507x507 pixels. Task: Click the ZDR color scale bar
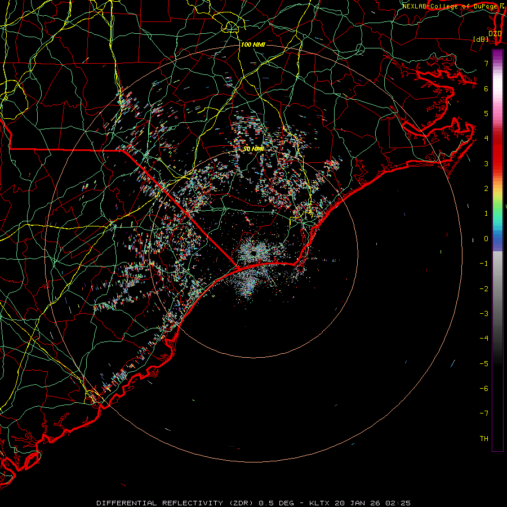click(497, 250)
